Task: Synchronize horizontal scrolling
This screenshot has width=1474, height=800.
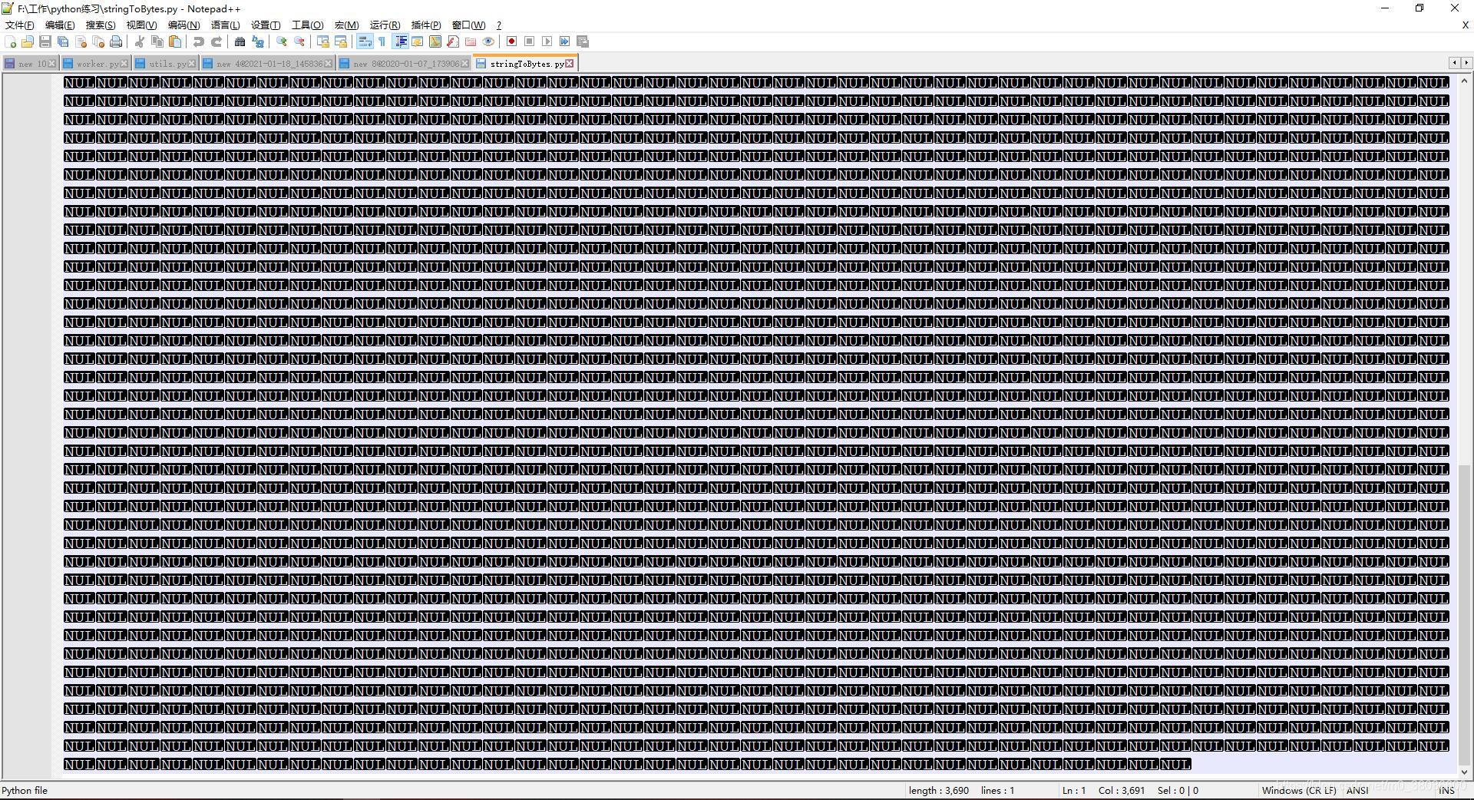Action: (x=341, y=41)
